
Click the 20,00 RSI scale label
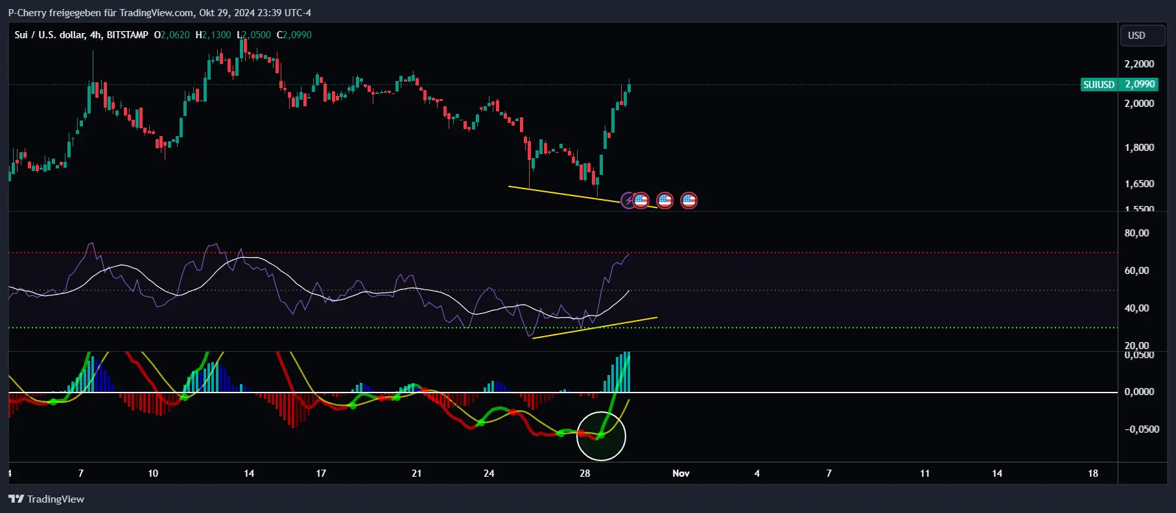click(x=1136, y=345)
